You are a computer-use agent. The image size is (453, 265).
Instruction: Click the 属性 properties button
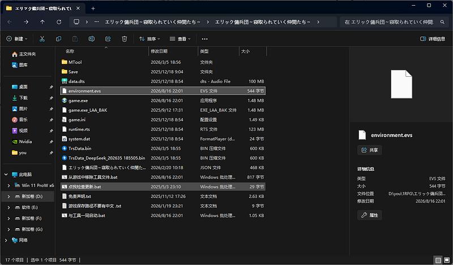[370, 215]
